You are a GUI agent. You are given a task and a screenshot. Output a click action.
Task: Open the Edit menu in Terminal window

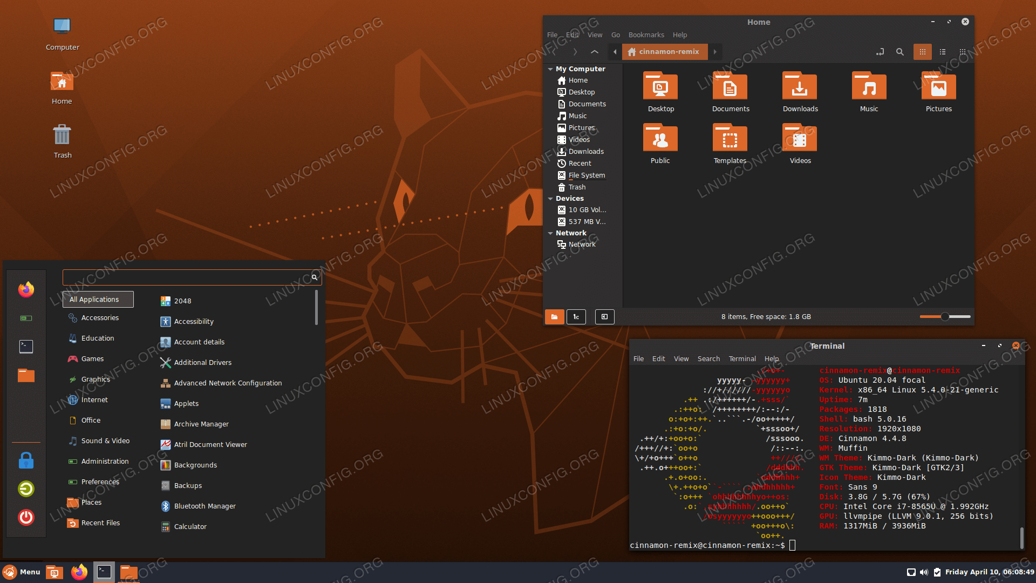[x=658, y=358]
